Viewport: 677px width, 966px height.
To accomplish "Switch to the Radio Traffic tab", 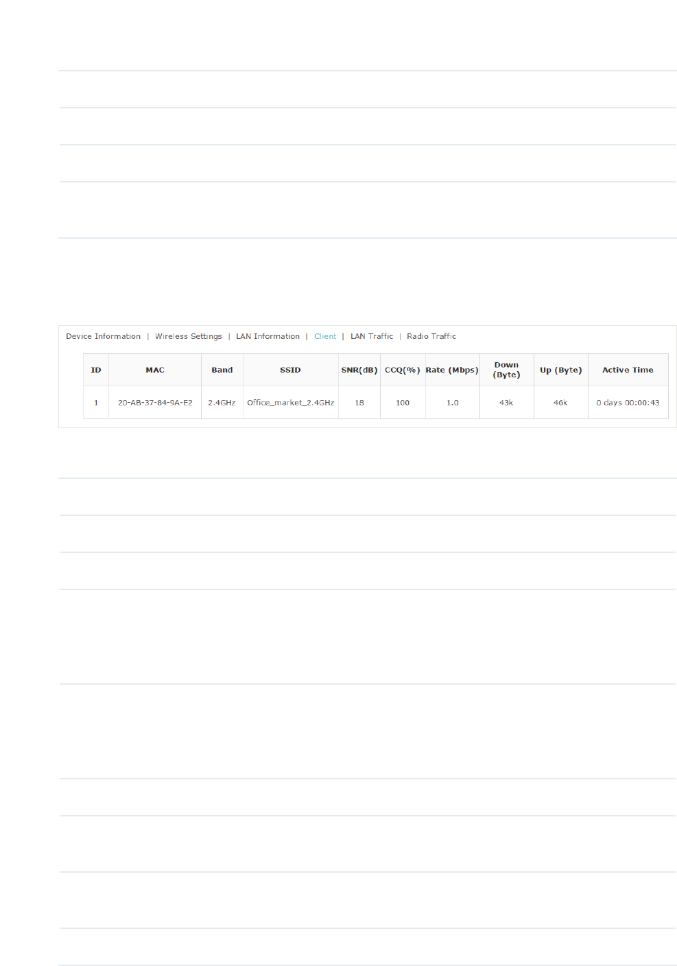I will pos(431,336).
